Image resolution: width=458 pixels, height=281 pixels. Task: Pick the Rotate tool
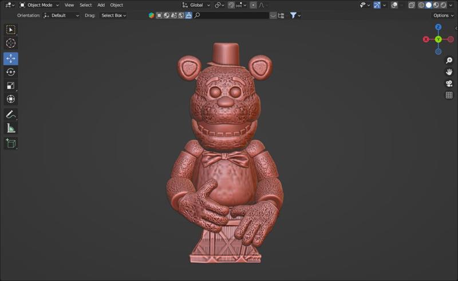pyautogui.click(x=11, y=72)
